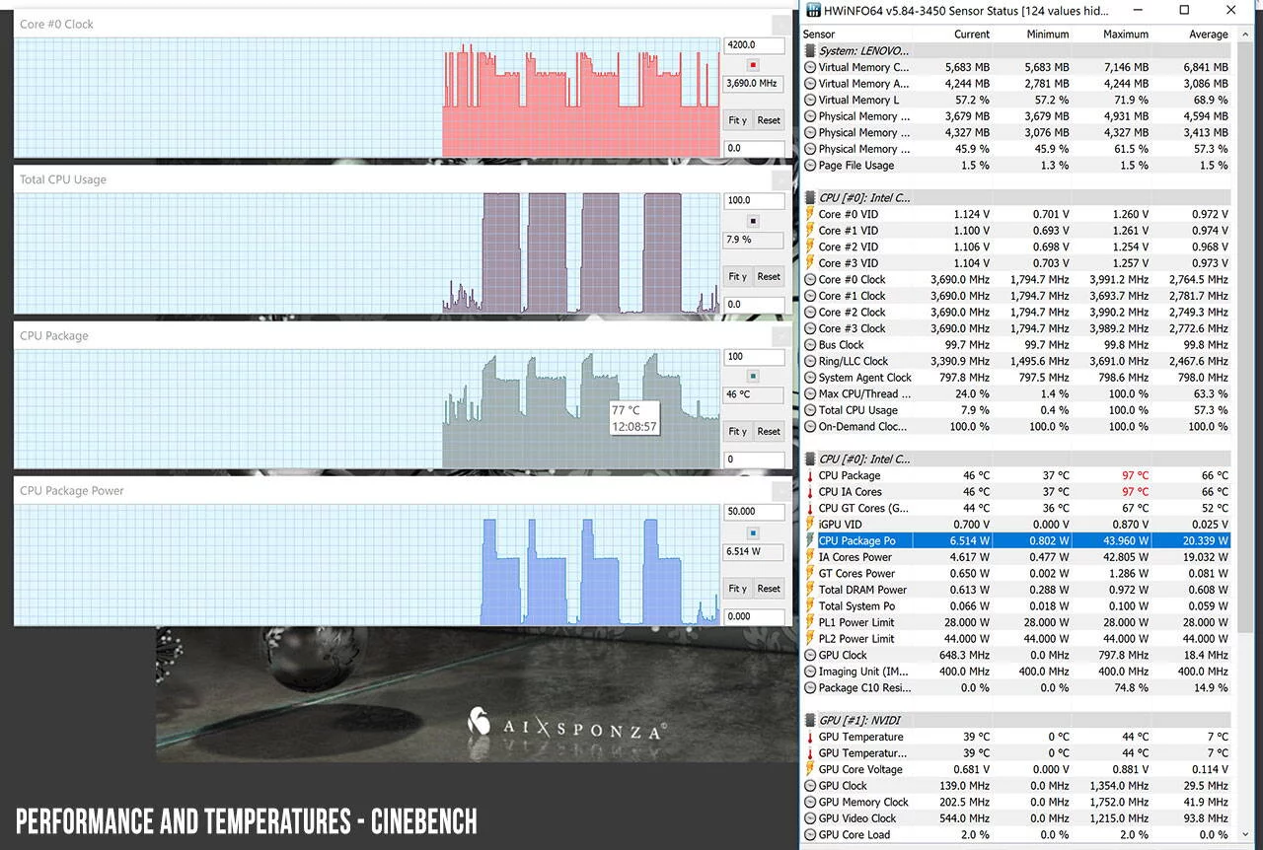This screenshot has height=850, width=1263.
Task: Click Fit y in CPU Package Power graph
Action: point(737,588)
